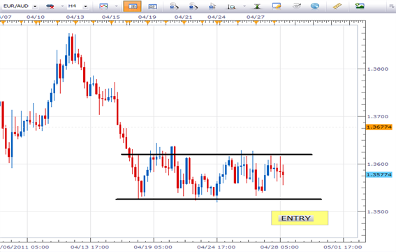Viewport: 396px width, 252px height.
Task: Click the orange marker below the 04/19 date
Action: (x=148, y=23)
